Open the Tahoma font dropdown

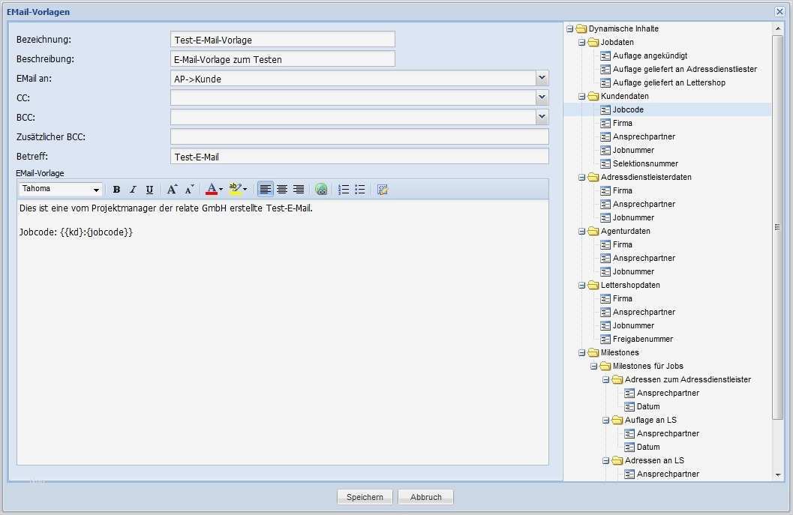[x=96, y=190]
